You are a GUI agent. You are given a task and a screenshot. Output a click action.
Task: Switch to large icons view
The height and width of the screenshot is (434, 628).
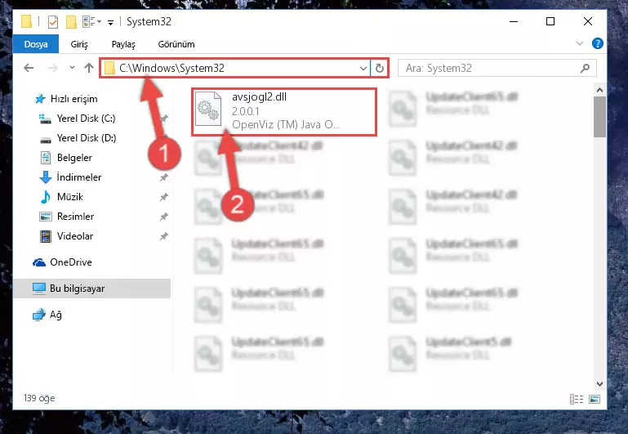595,399
